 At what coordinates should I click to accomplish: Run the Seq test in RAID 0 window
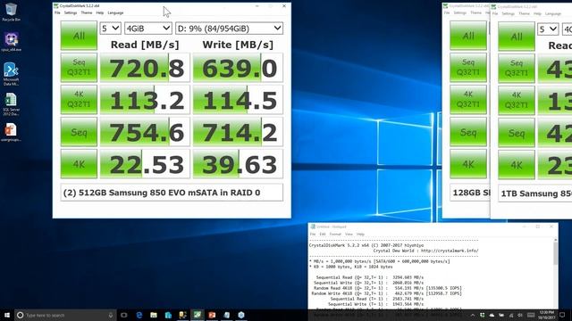[x=79, y=132]
